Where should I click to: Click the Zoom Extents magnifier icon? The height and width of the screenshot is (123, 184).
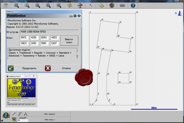pos(17,5)
